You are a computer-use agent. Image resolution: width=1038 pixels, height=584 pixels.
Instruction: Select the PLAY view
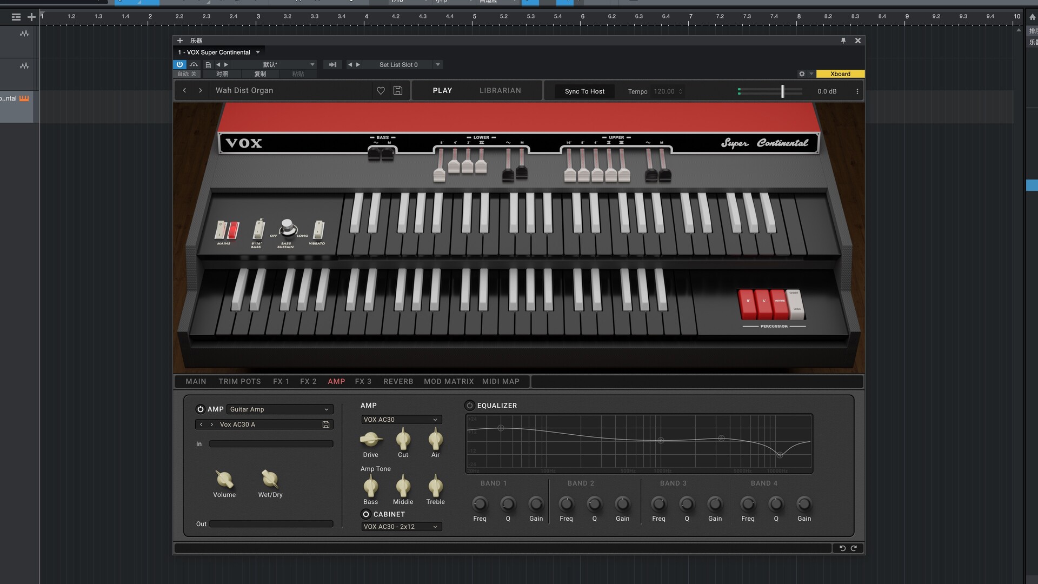click(442, 90)
